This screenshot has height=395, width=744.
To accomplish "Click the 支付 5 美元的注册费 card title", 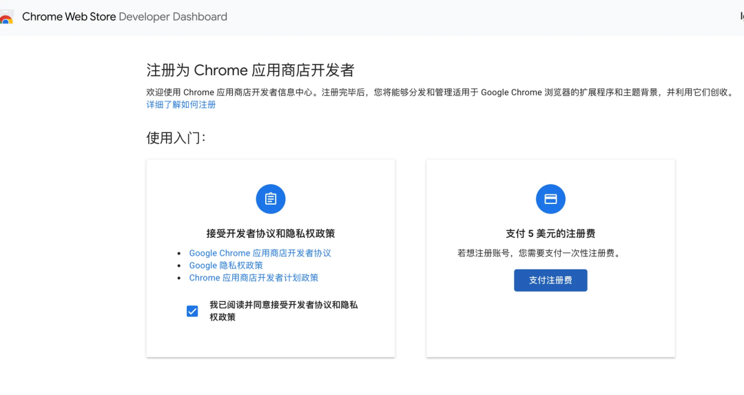I will (550, 234).
